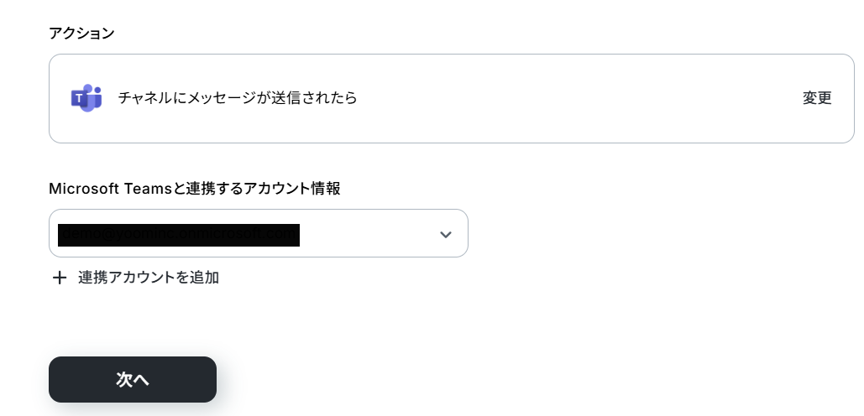Viewport: 864px width, 416px height.
Task: Toggle the account list with the chevron
Action: [446, 234]
